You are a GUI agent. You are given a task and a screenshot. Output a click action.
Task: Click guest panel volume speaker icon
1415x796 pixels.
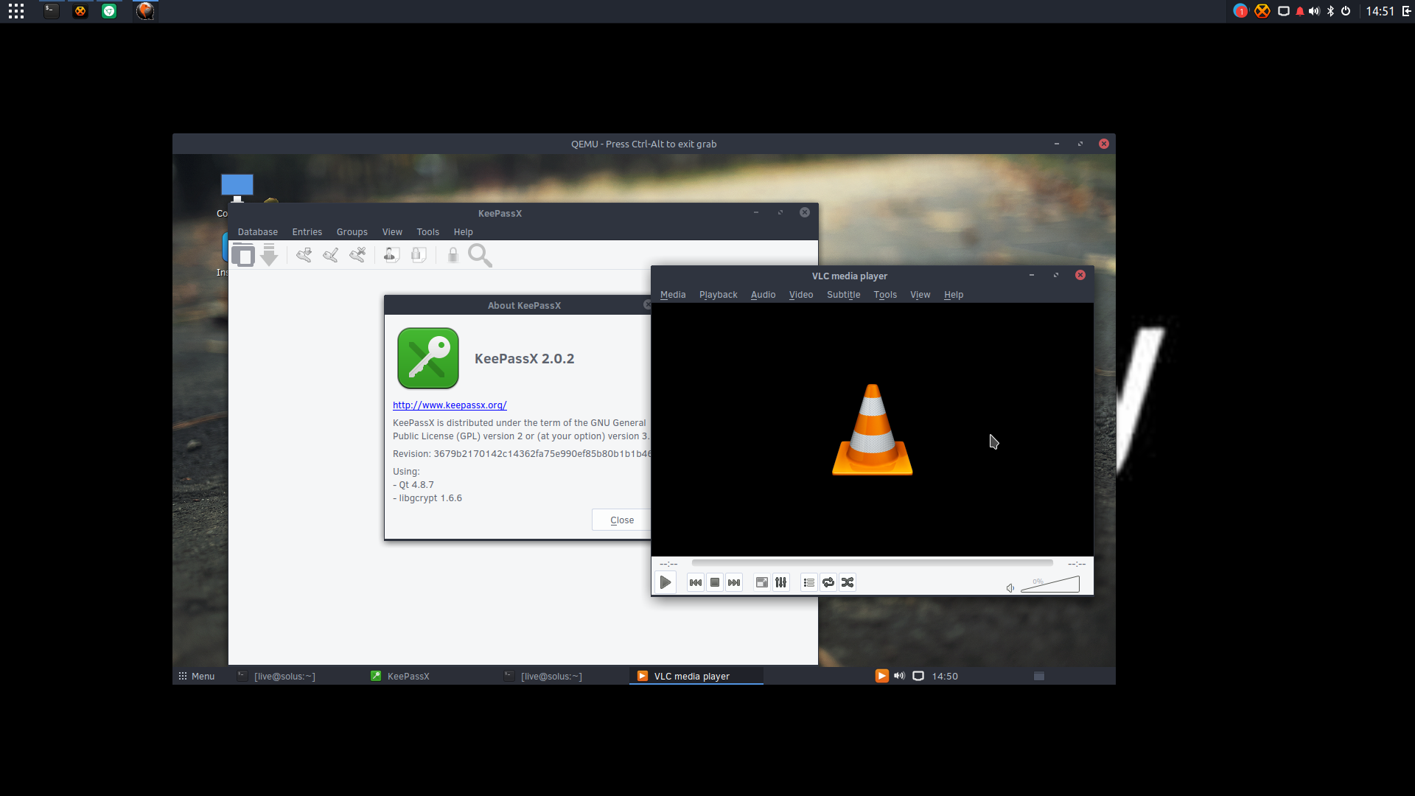coord(899,676)
